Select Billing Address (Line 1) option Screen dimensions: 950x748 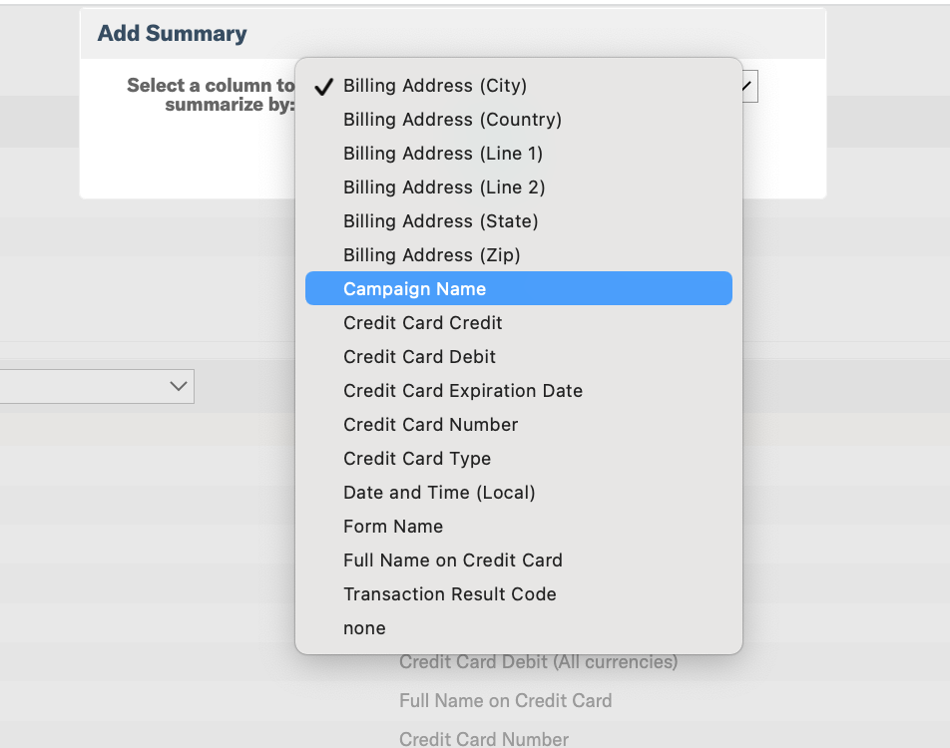point(519,154)
